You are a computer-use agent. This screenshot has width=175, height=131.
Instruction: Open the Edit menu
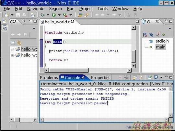point(19,9)
